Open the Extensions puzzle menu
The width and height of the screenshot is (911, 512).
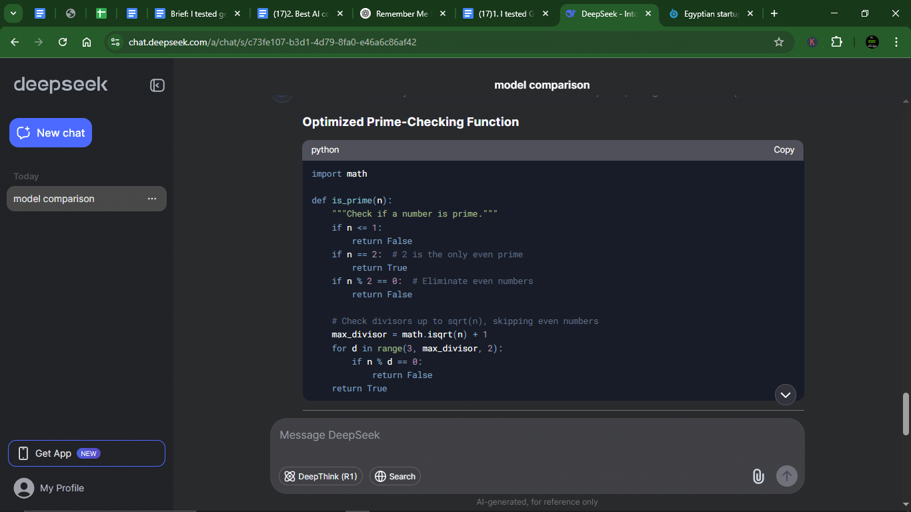837,42
